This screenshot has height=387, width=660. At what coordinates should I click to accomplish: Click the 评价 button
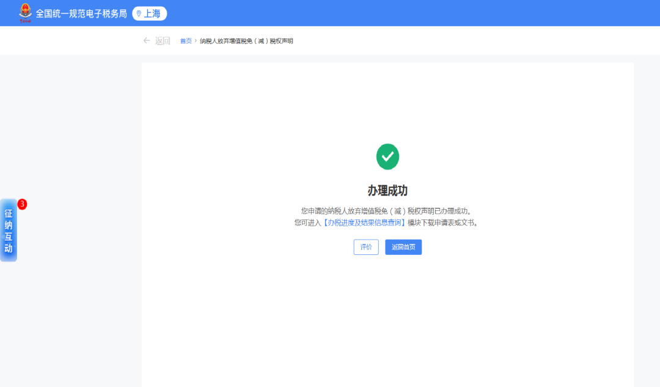[x=366, y=247]
